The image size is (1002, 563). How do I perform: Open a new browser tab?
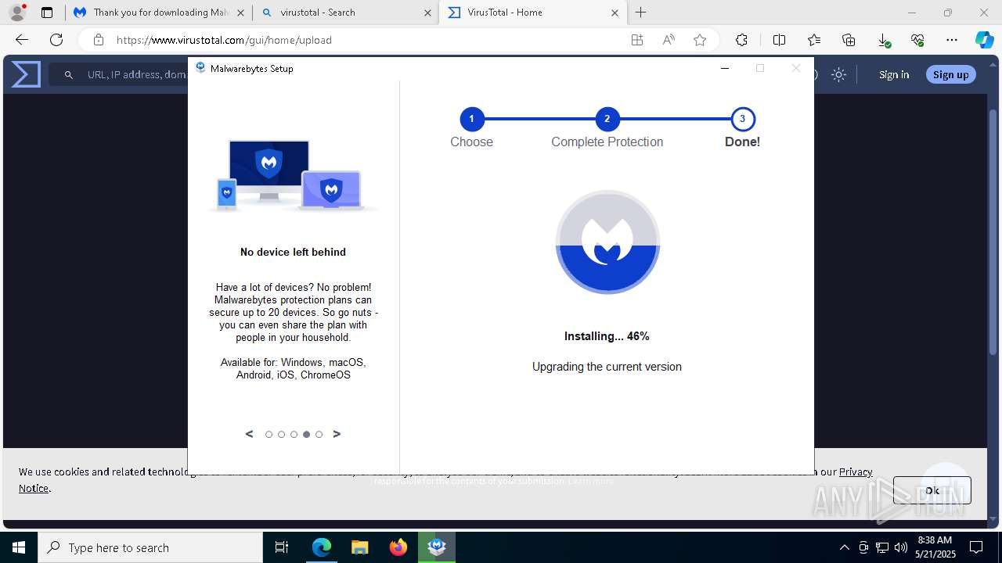(x=641, y=13)
